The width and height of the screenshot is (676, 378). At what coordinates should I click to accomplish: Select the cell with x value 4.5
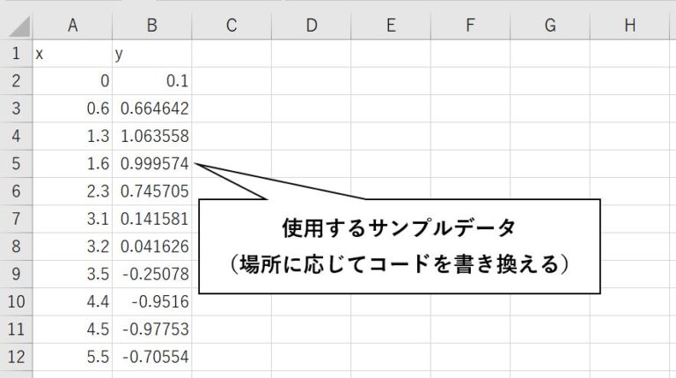click(72, 330)
